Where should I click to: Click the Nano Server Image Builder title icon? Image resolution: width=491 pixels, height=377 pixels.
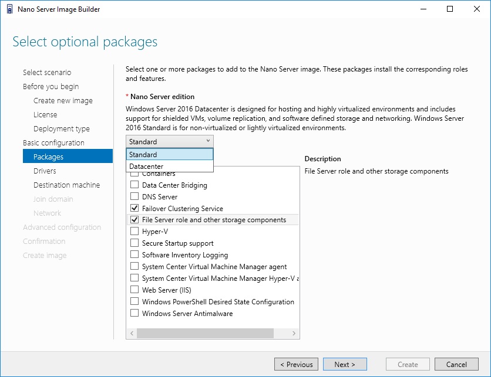[10, 9]
